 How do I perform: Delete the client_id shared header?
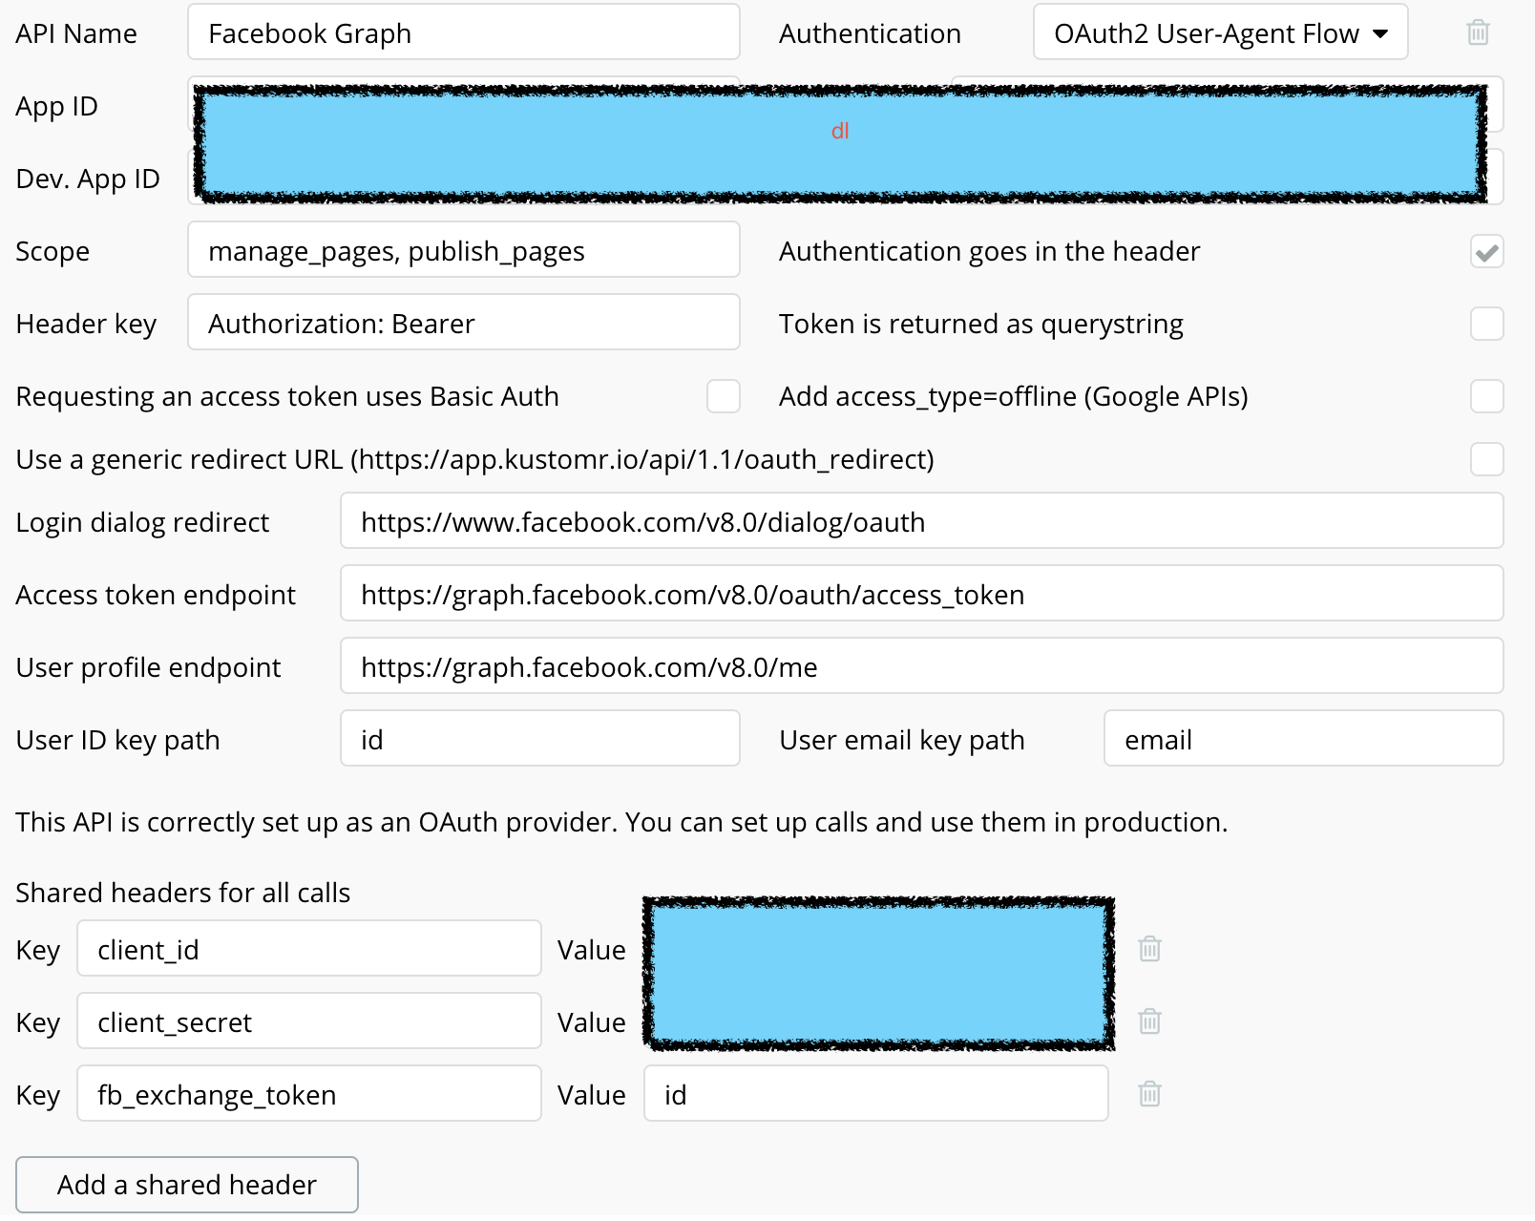(x=1149, y=949)
